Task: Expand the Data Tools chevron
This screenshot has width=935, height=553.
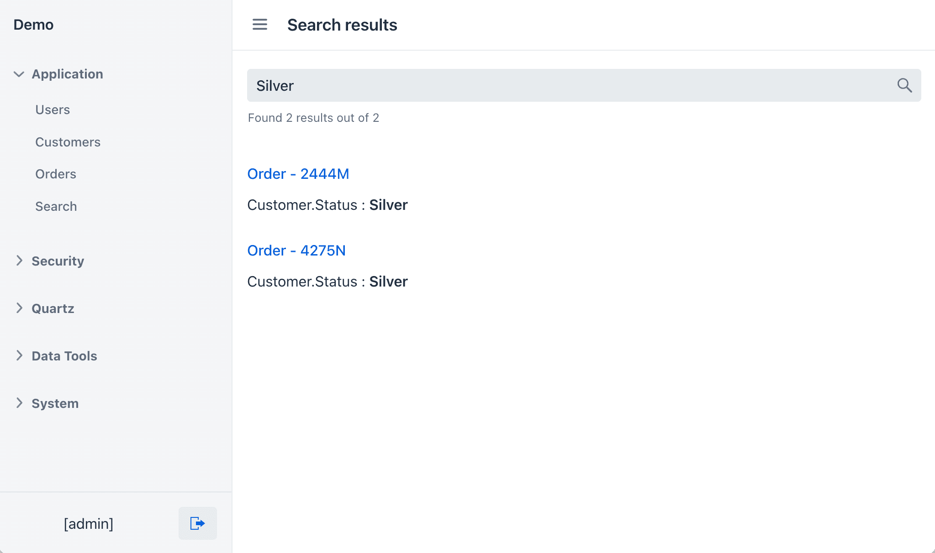Action: (19, 355)
